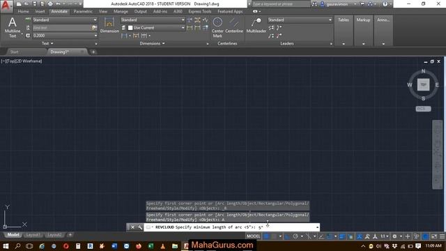Toggle Polar tracking in status bar

point(295,236)
